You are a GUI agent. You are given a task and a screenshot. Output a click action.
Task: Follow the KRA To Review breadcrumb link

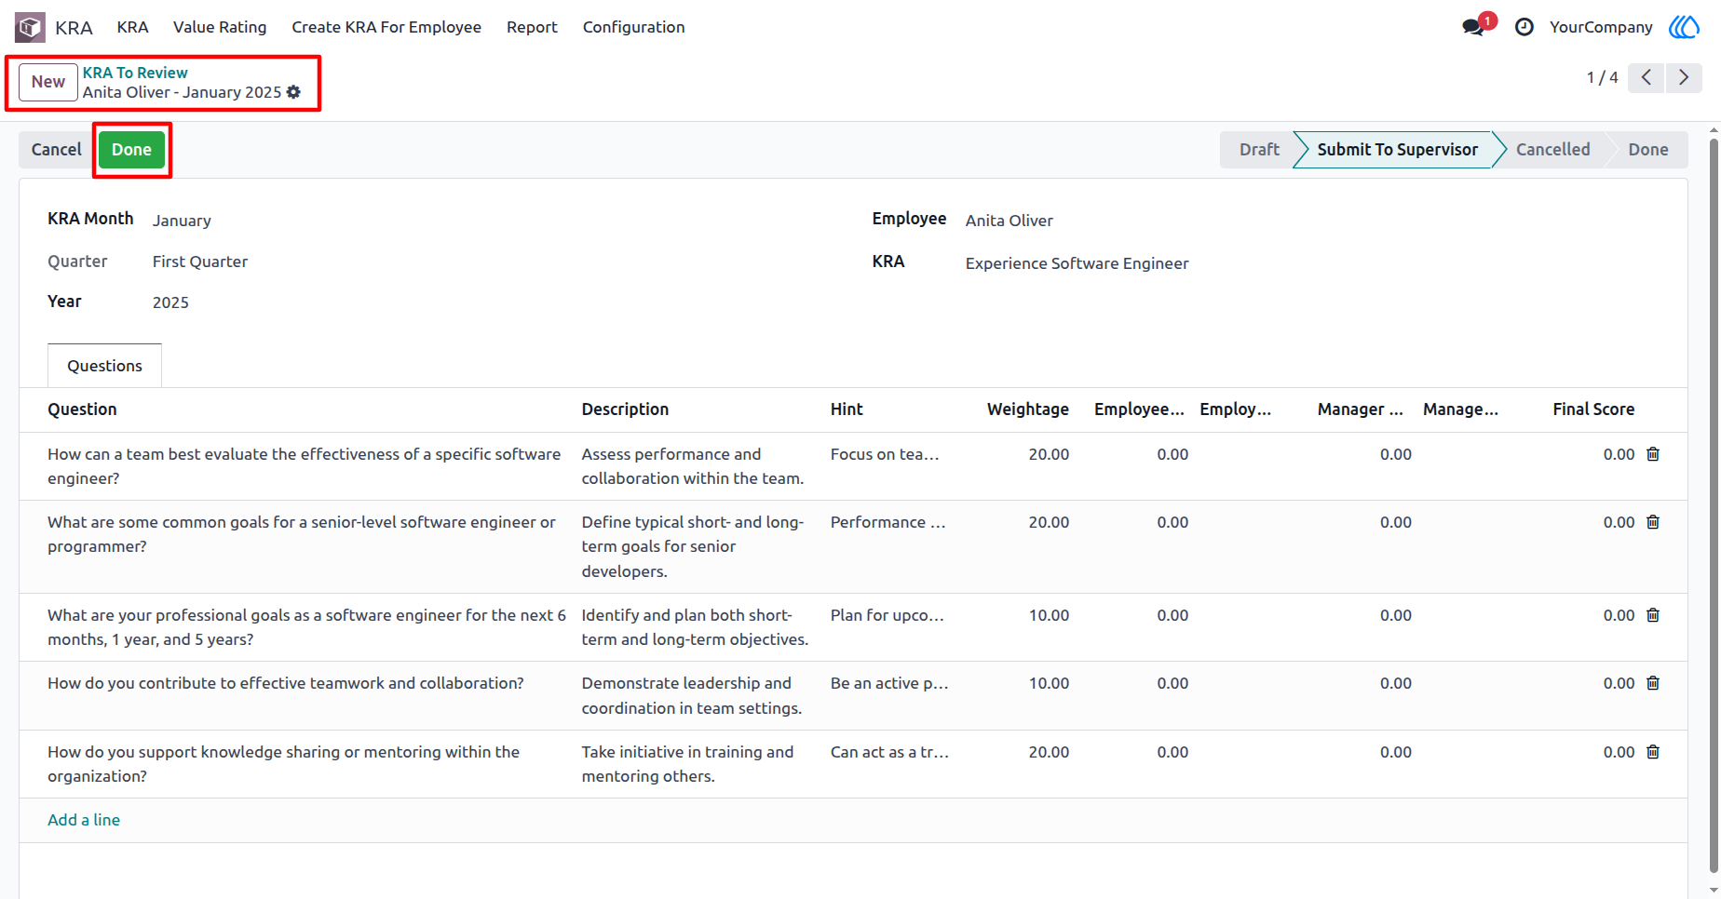[135, 73]
